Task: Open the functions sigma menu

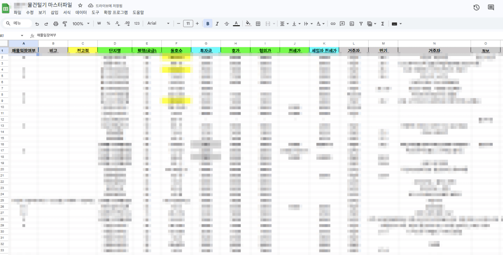Action: pyautogui.click(x=382, y=24)
